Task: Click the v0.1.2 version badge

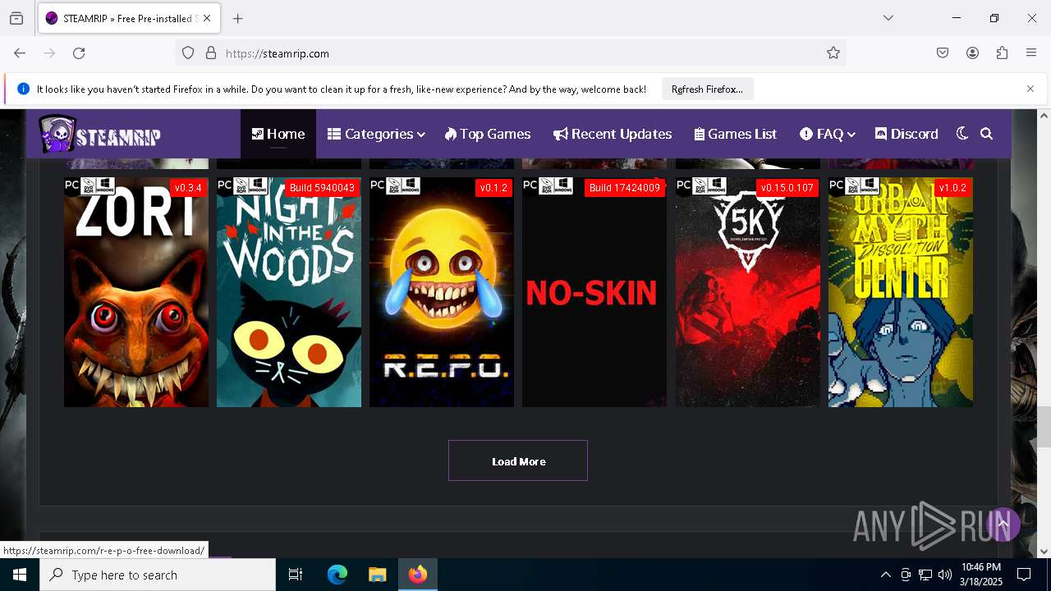Action: point(493,188)
